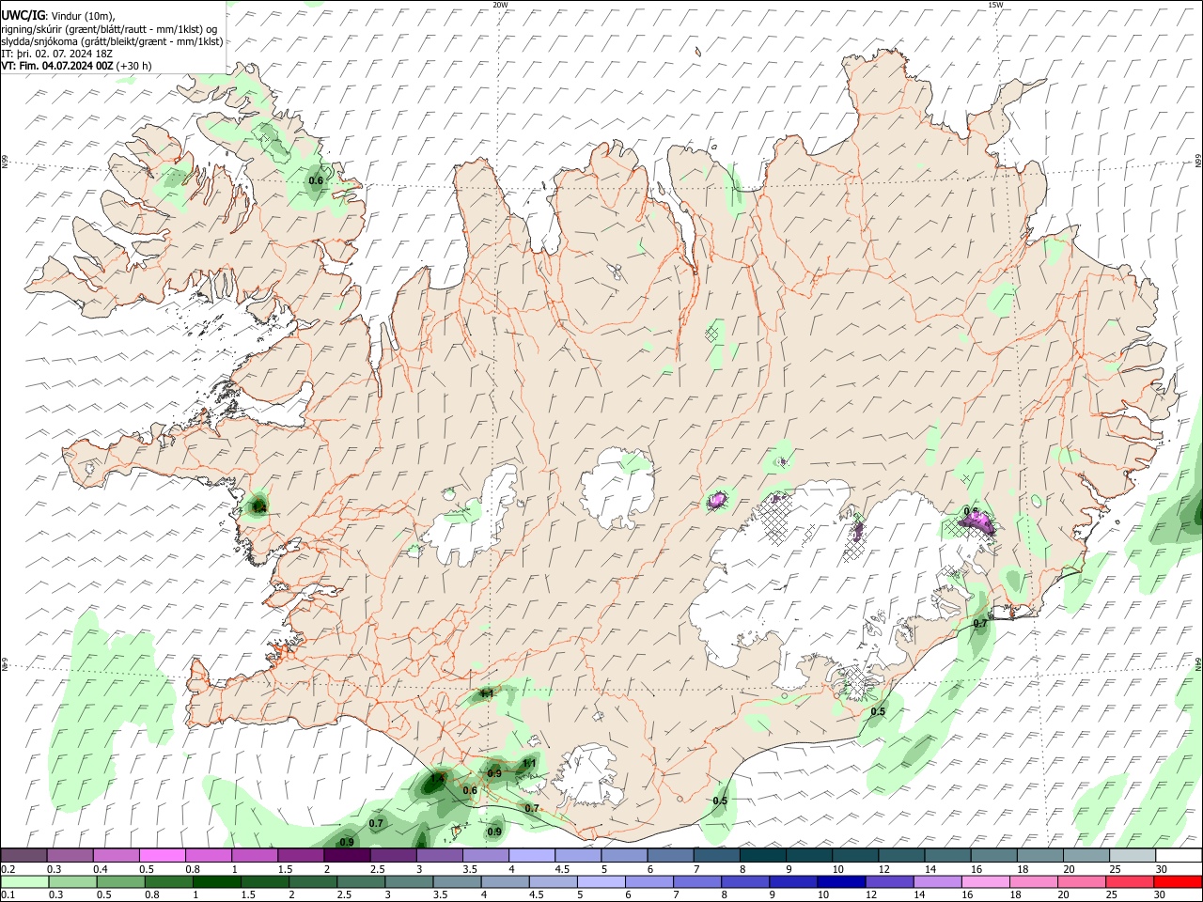Click the upper-scale swatch between 12 and 14
The height and width of the screenshot is (902, 1203).
(x=899, y=856)
